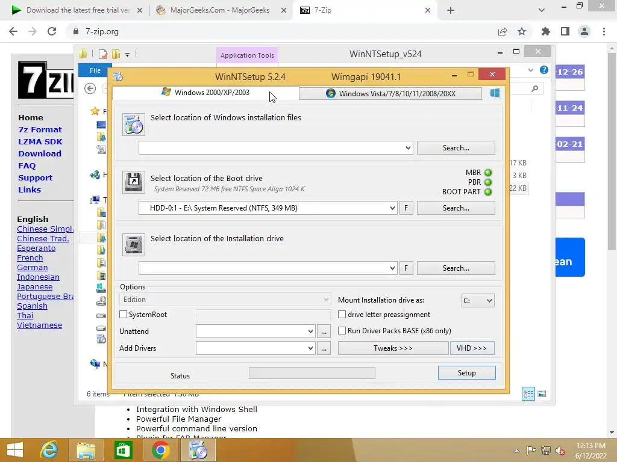Open the Download link on 7-Zip site

(x=40, y=153)
